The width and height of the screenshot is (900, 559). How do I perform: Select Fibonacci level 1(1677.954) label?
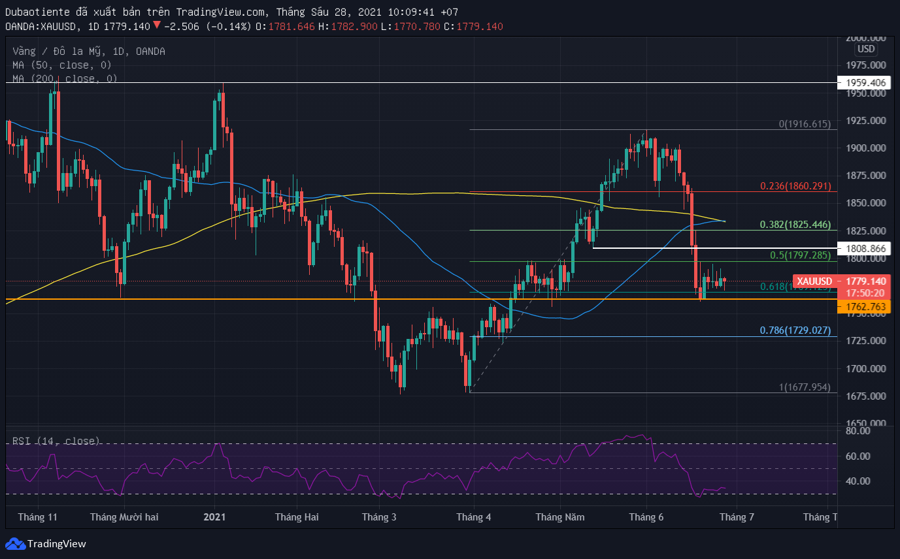(805, 387)
